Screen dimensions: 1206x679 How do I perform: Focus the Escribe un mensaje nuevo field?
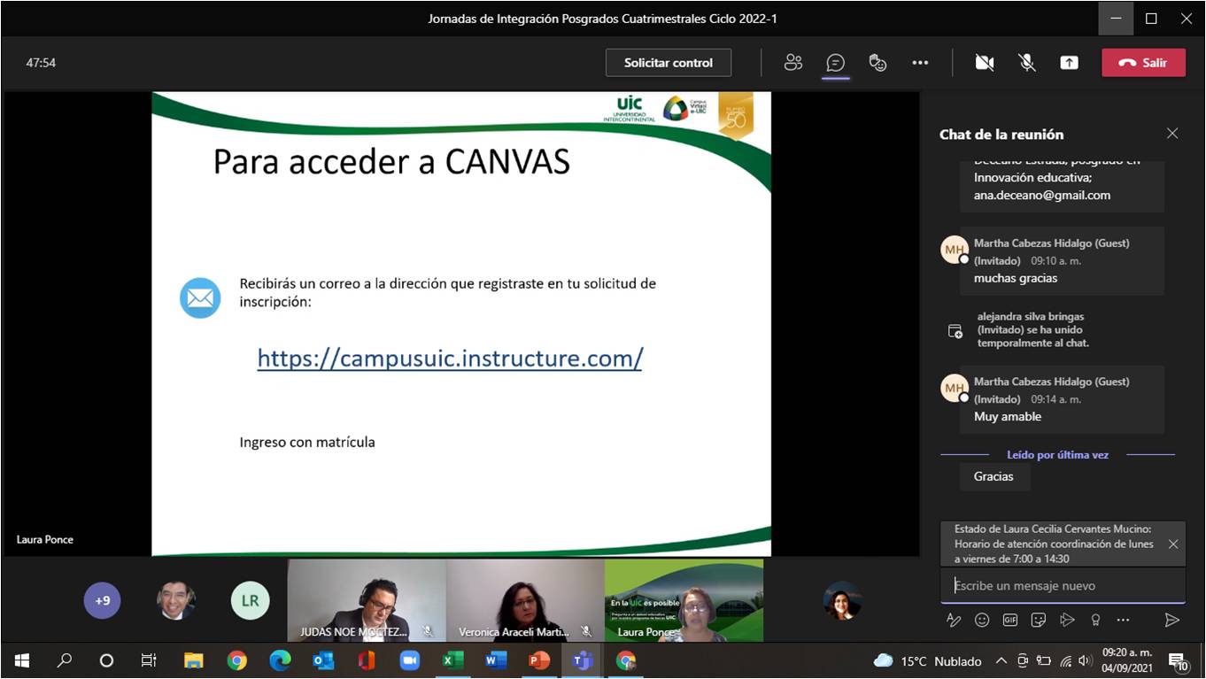point(1063,586)
